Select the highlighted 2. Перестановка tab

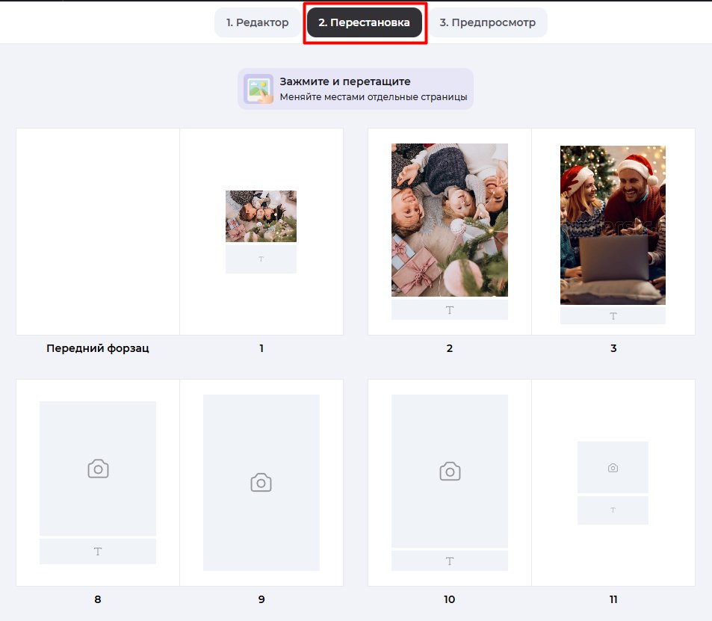click(365, 22)
